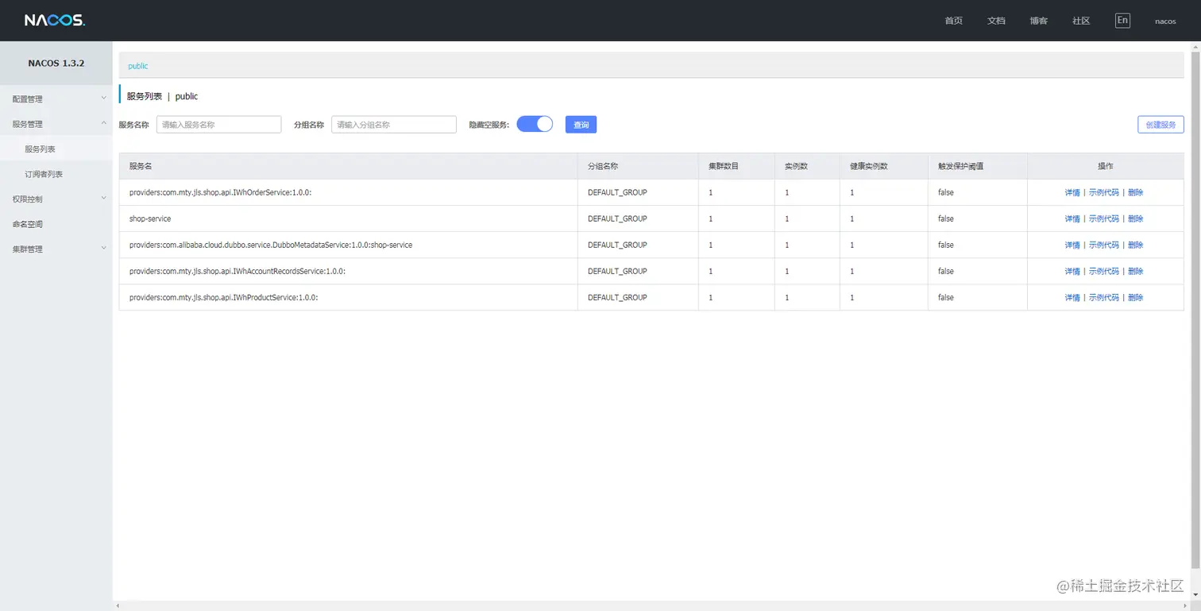Expand the 权限控制 menu
Image resolution: width=1201 pixels, height=611 pixels.
pyautogui.click(x=56, y=199)
